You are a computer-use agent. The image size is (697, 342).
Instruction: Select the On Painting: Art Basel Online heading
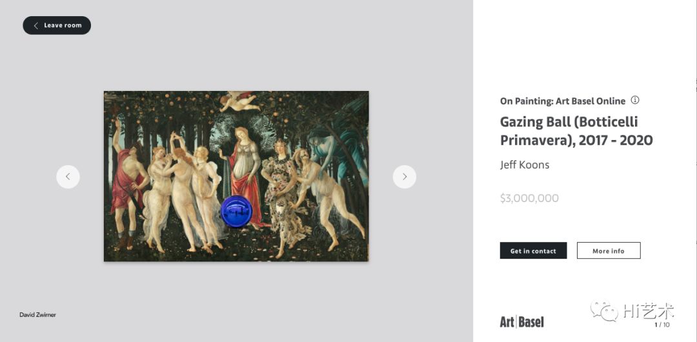point(563,101)
